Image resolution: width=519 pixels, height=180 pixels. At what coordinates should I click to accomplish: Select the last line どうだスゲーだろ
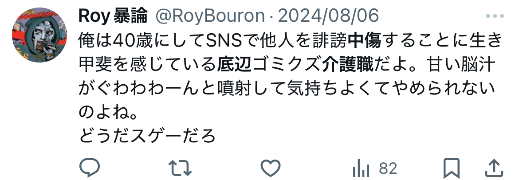point(147,136)
